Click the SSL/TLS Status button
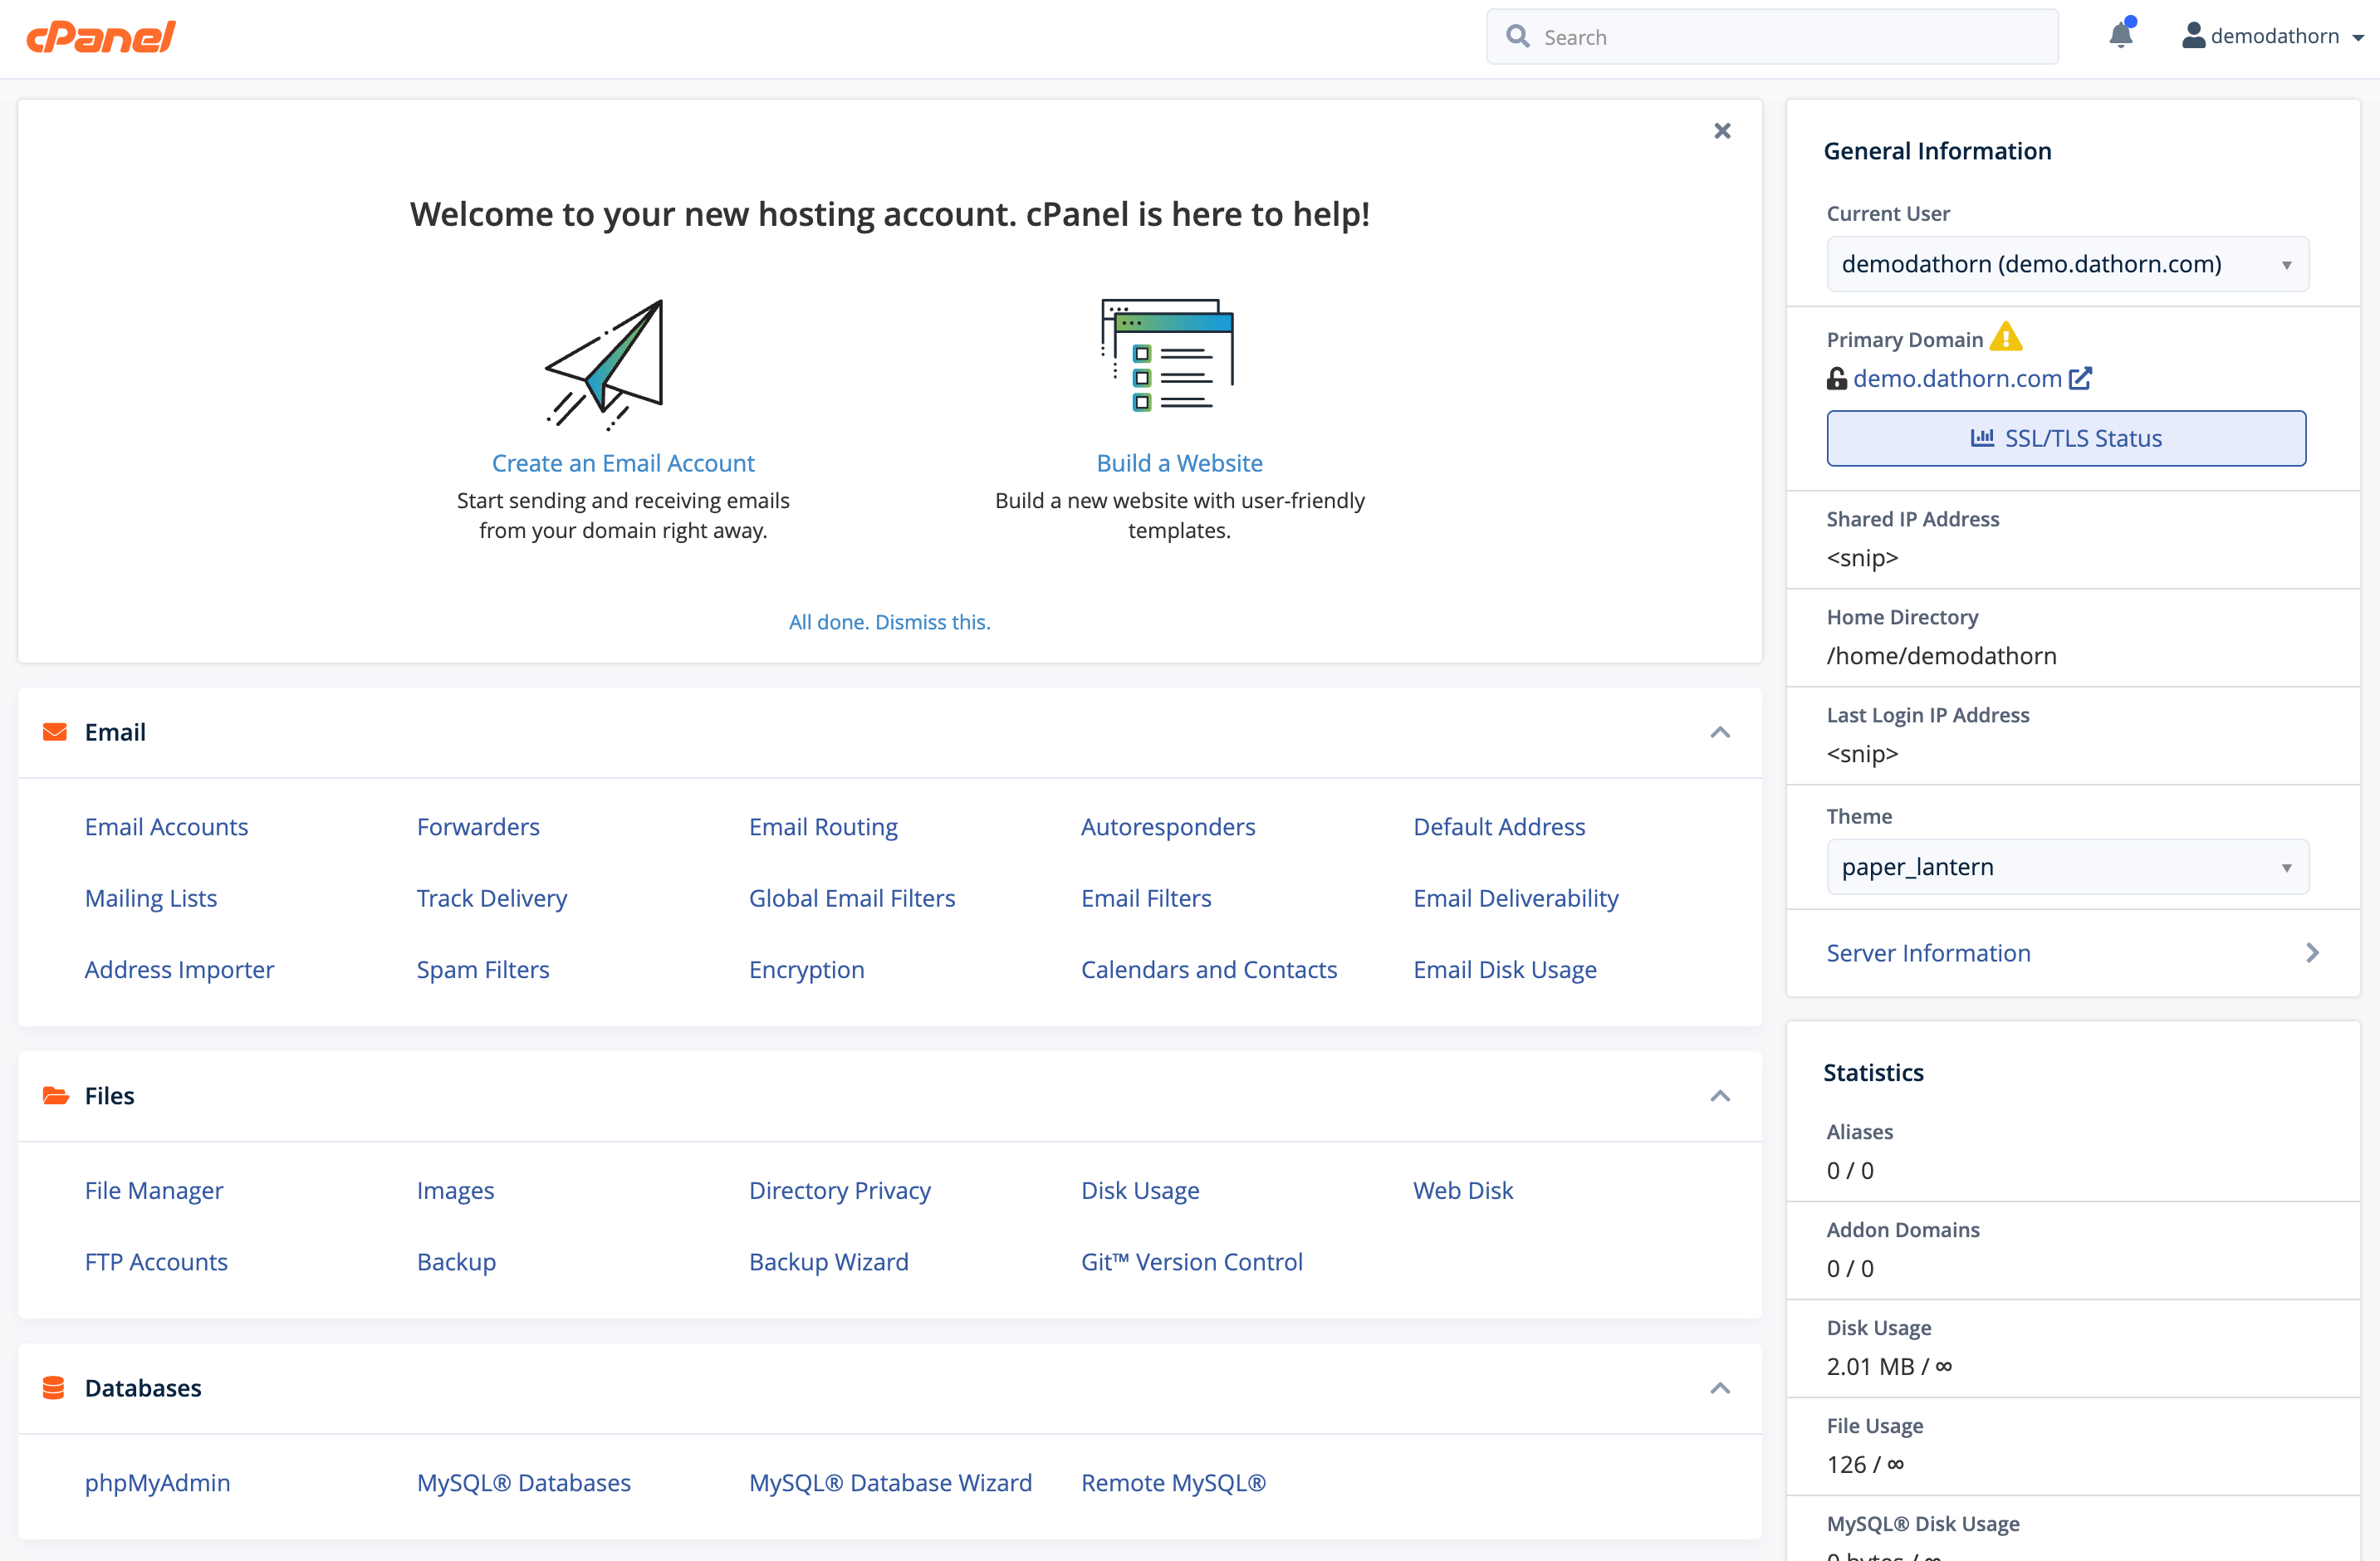This screenshot has width=2380, height=1561. (x=2066, y=438)
